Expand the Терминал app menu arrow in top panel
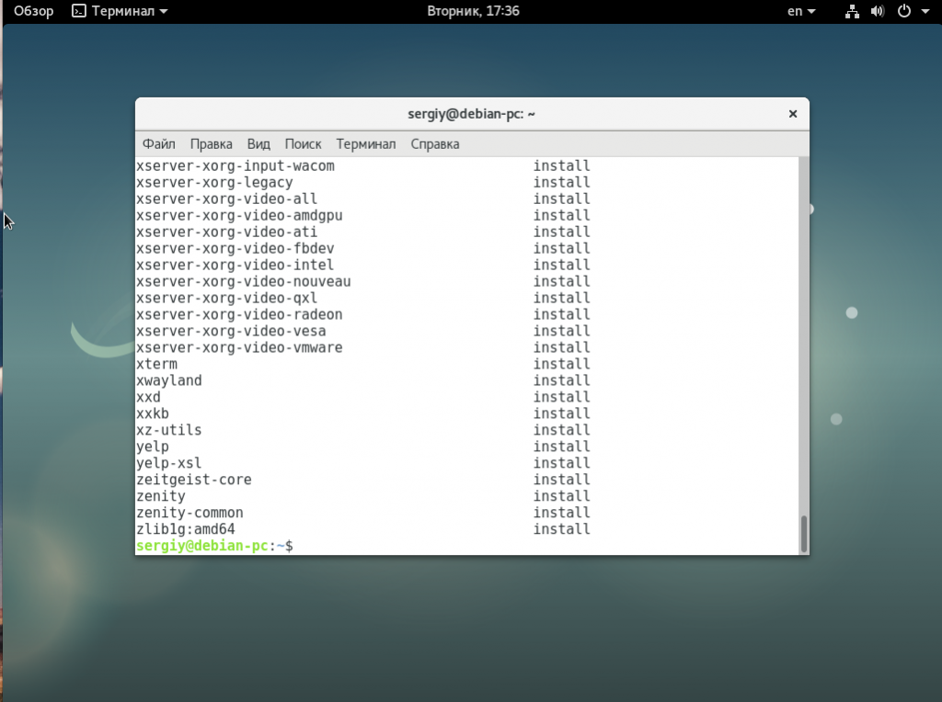 point(164,12)
